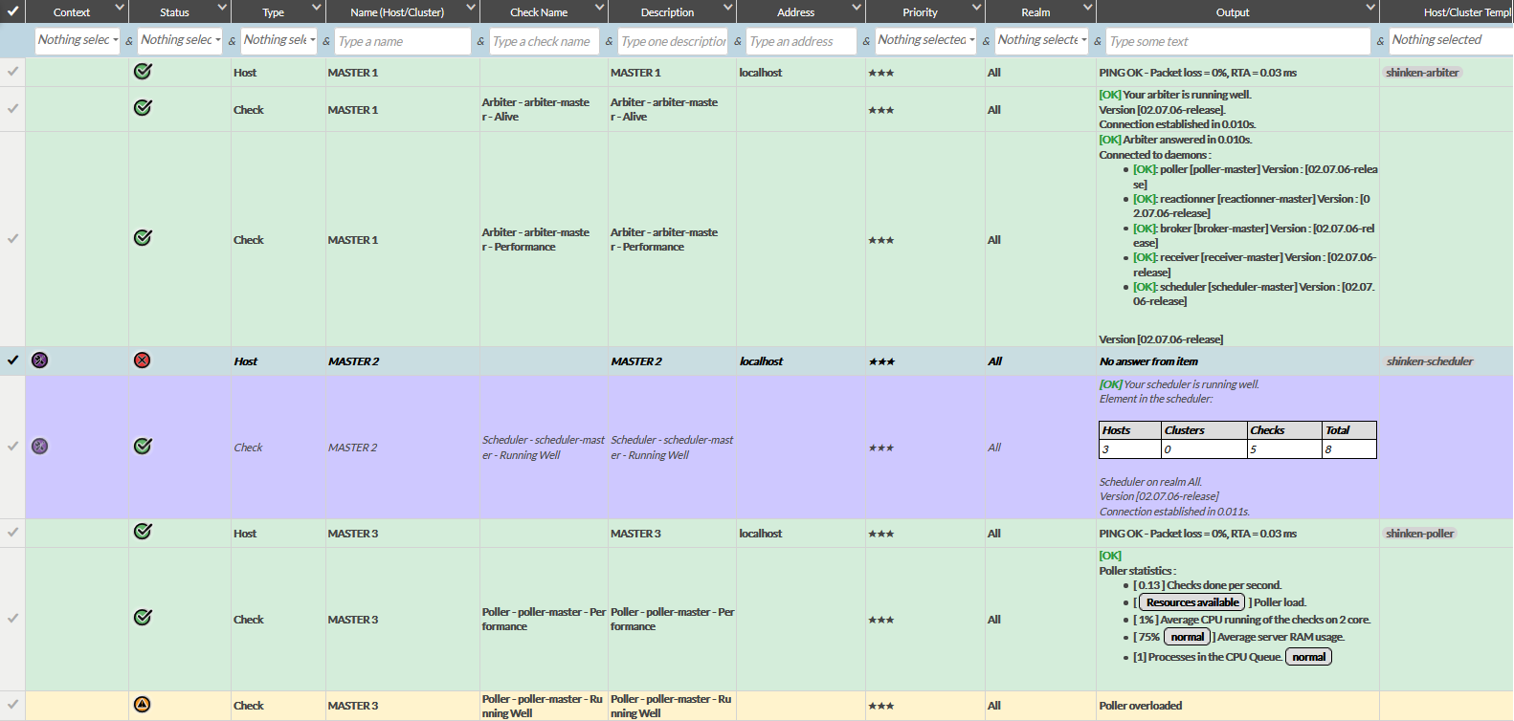Click the three-star priority on MASTER 2 row
The width and height of the screenshot is (1514, 721).
click(x=880, y=361)
